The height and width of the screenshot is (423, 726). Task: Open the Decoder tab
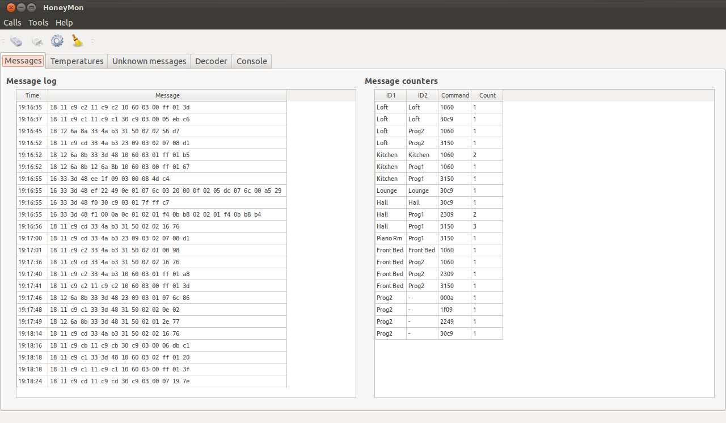[x=211, y=61]
